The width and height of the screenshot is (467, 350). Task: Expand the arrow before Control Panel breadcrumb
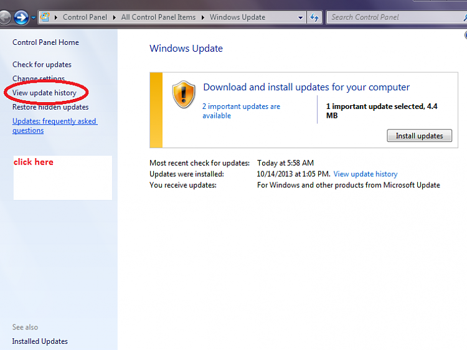(56, 17)
